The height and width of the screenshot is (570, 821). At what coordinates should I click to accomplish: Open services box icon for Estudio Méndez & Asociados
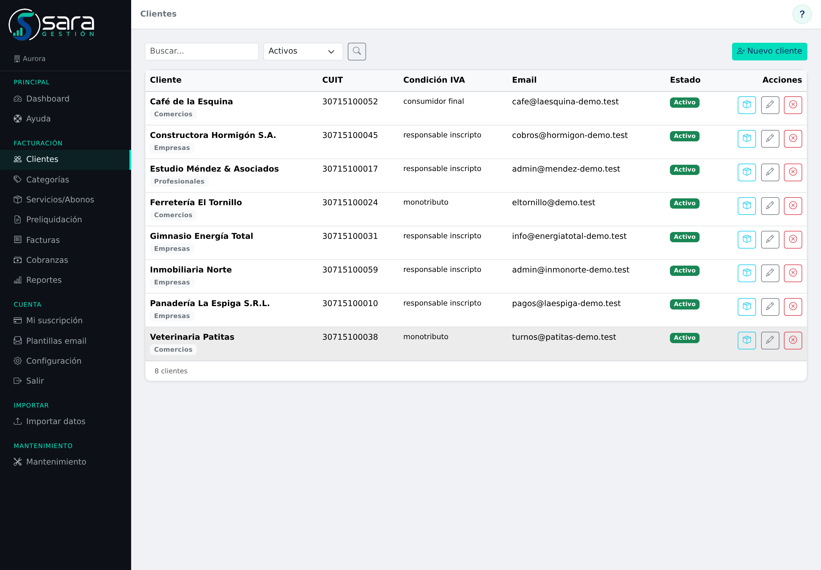click(x=747, y=172)
